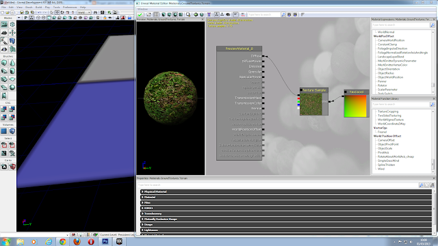
Task: Click red T icon in Material Editor toolbar
Action: click(x=209, y=14)
